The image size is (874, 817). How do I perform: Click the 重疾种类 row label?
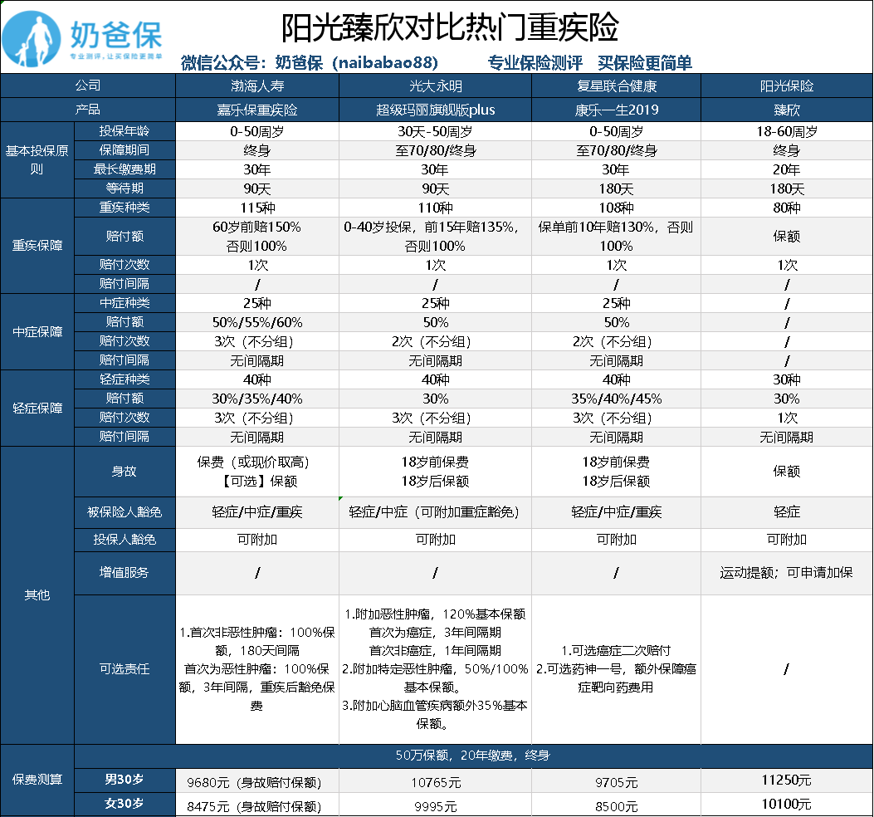point(125,208)
